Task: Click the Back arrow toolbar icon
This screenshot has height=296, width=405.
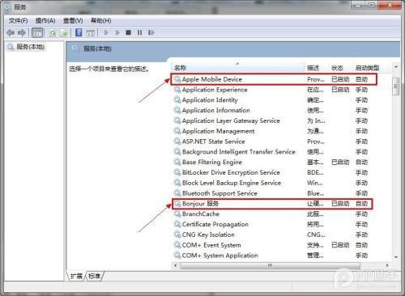Action: point(11,32)
